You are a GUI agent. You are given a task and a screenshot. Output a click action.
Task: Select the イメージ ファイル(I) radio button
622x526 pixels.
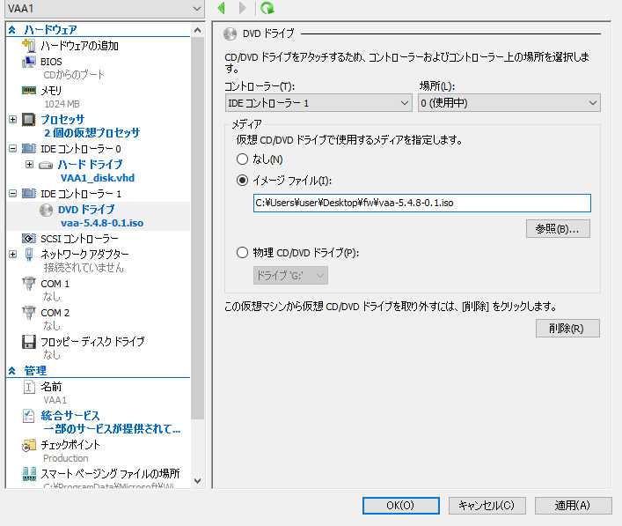[x=243, y=181]
